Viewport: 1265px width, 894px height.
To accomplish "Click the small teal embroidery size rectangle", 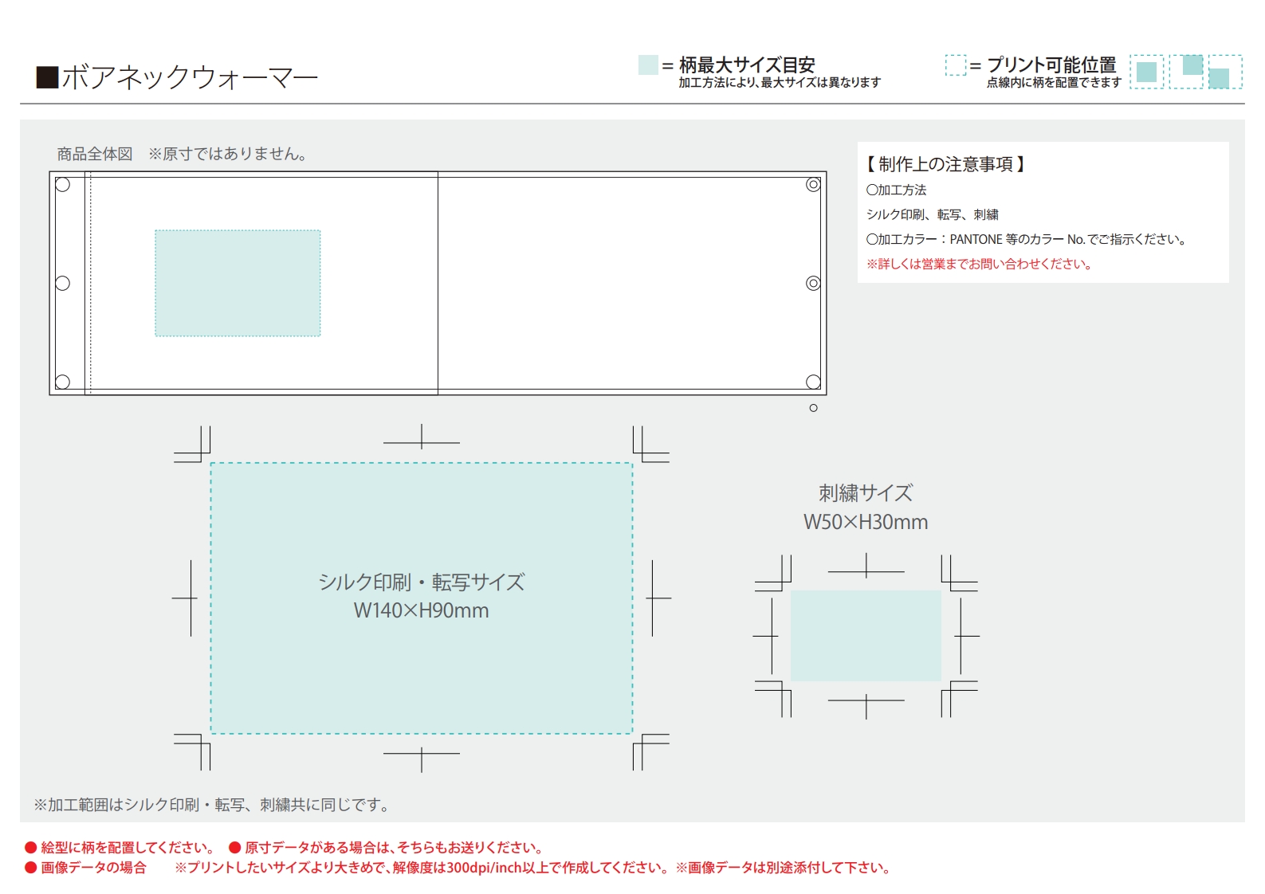I will coord(866,636).
